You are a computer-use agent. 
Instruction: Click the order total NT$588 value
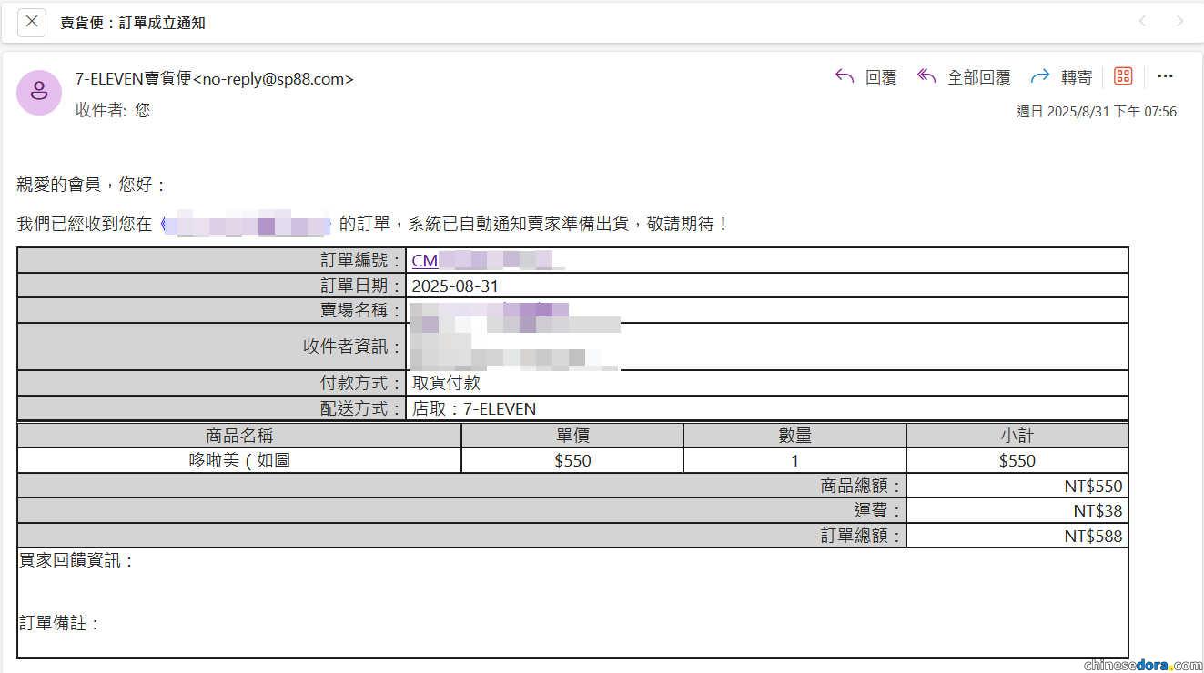1093,537
